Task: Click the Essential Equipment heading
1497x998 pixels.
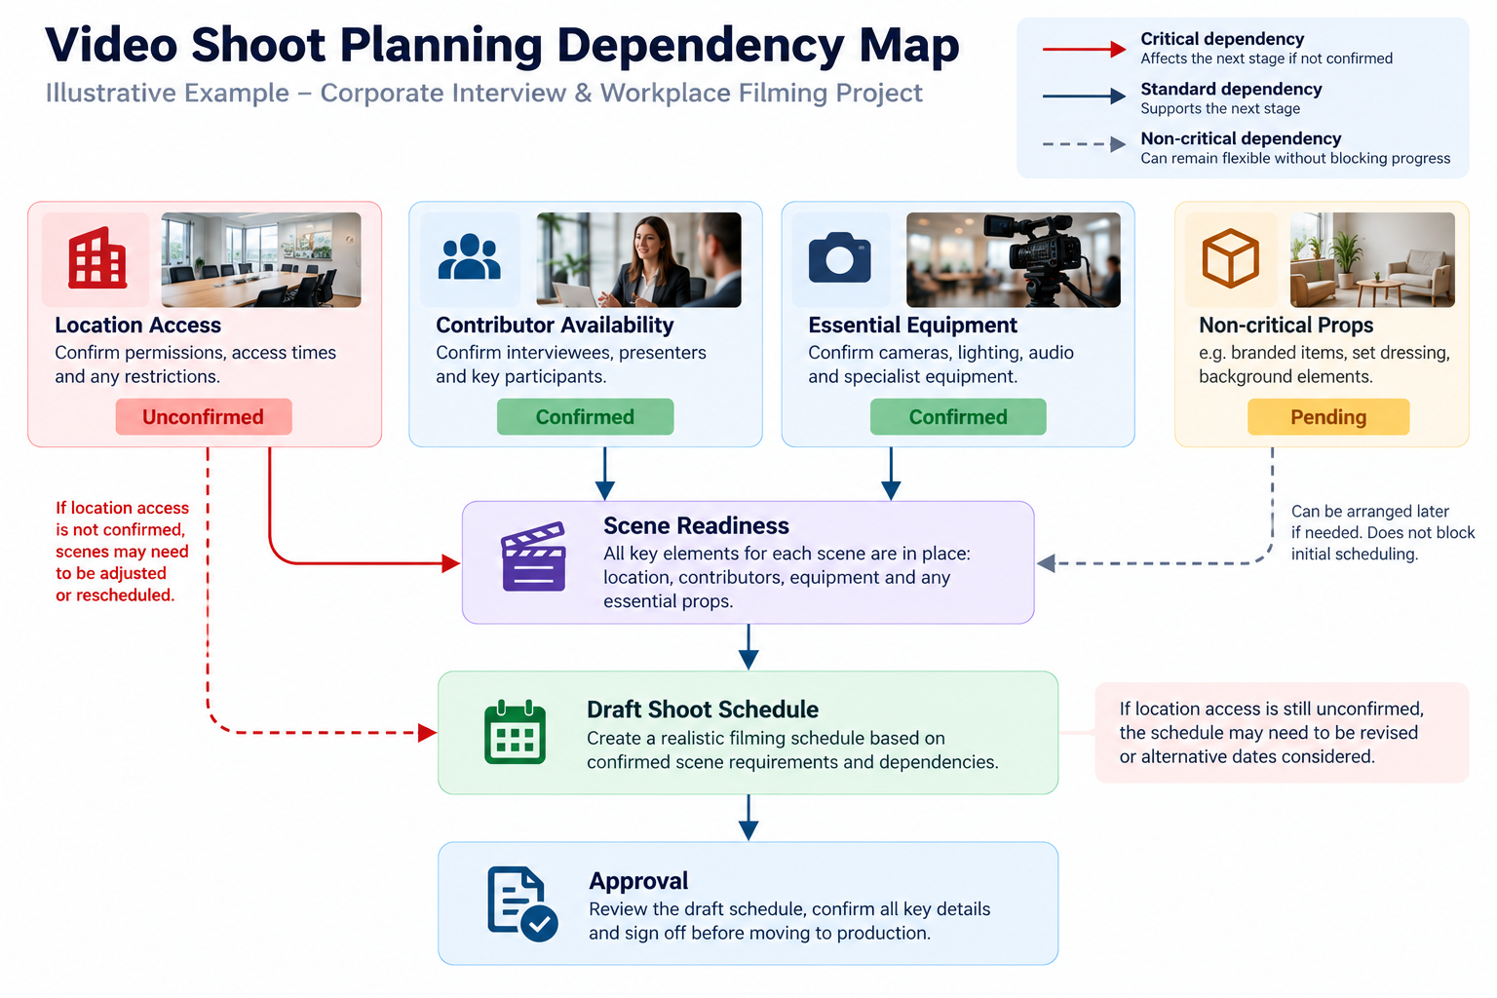Action: (x=912, y=326)
